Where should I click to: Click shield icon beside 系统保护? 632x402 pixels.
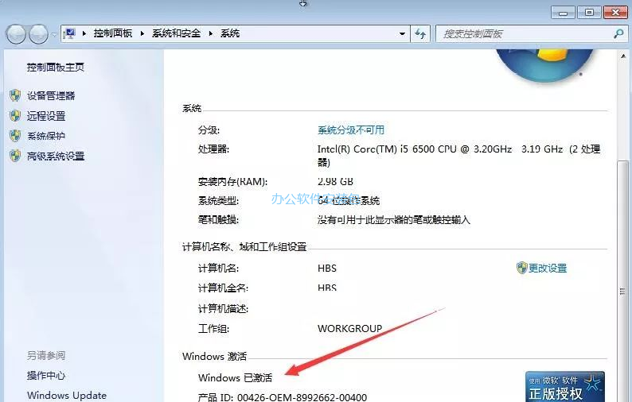click(15, 136)
